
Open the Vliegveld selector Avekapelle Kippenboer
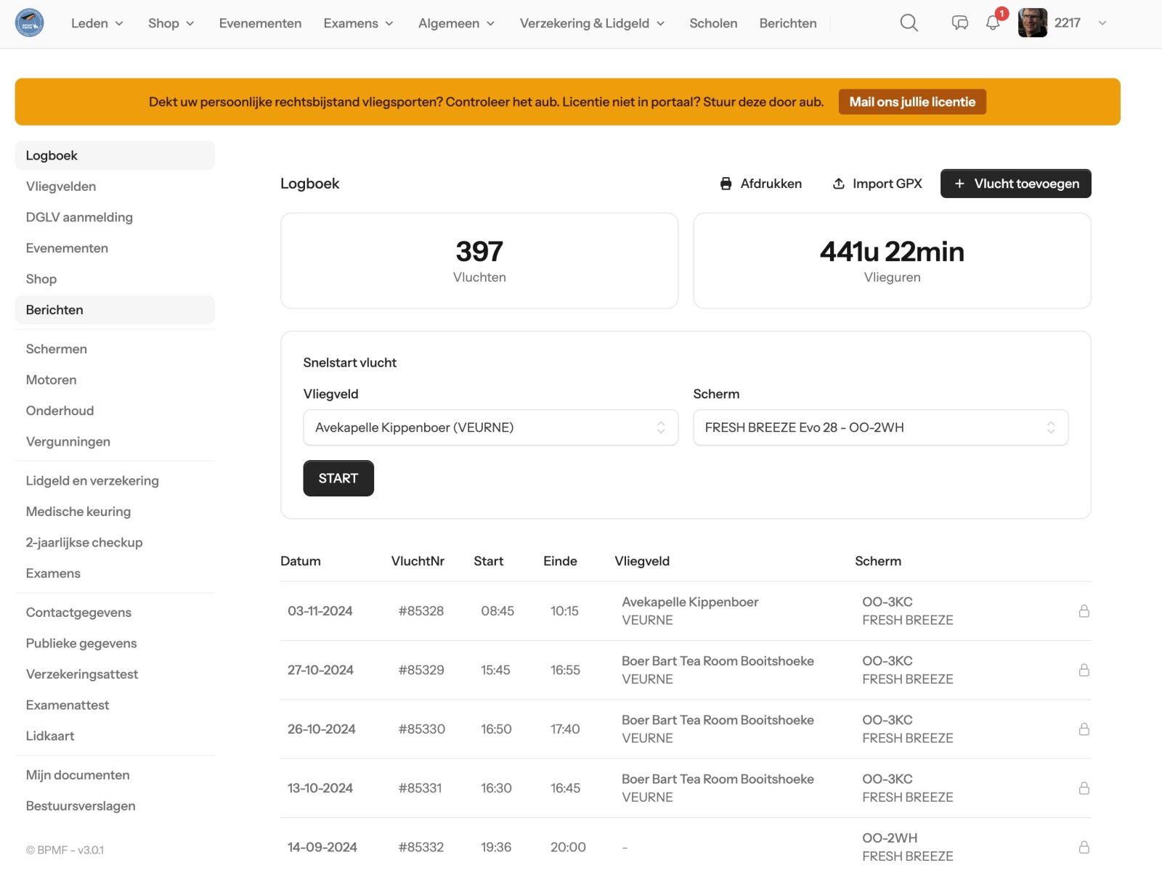tap(490, 427)
